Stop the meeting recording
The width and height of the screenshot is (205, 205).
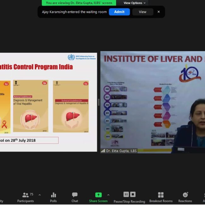(x=133, y=194)
